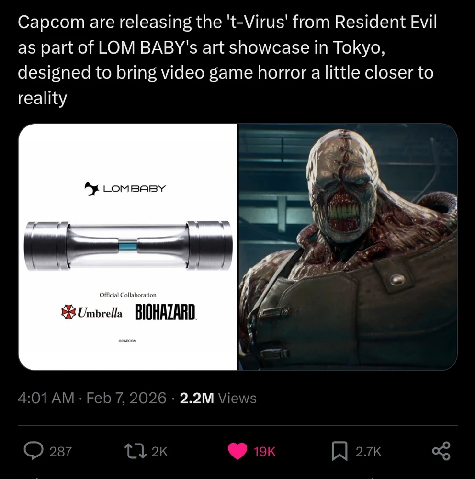Click the Official Collaboration caption
Image resolution: width=475 pixels, height=479 pixels.
128,295
